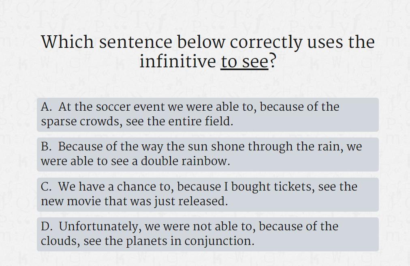Pick answer C about the new movie
The image size is (410, 266).
pyautogui.click(x=207, y=194)
